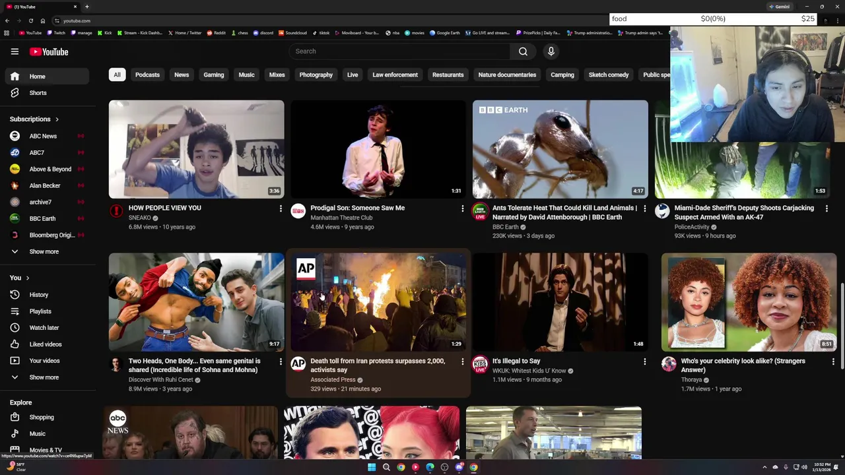The image size is (845, 475).
Task: Open the Manhattan Theatre Club channel name
Action: (341, 218)
